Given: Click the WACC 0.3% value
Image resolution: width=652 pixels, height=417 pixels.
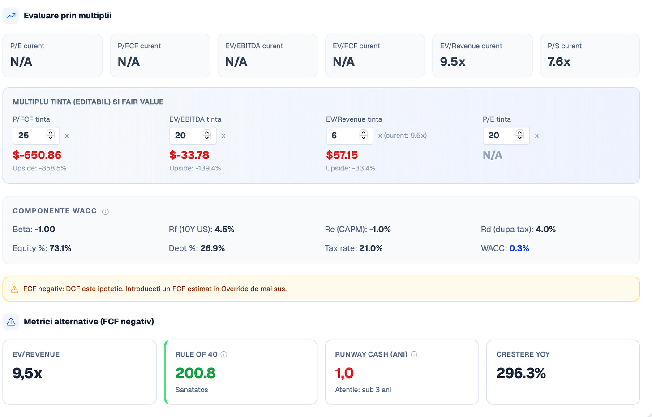Looking at the screenshot, I should 519,248.
